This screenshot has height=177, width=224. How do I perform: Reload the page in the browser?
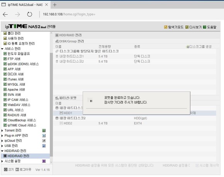(x=30, y=14)
